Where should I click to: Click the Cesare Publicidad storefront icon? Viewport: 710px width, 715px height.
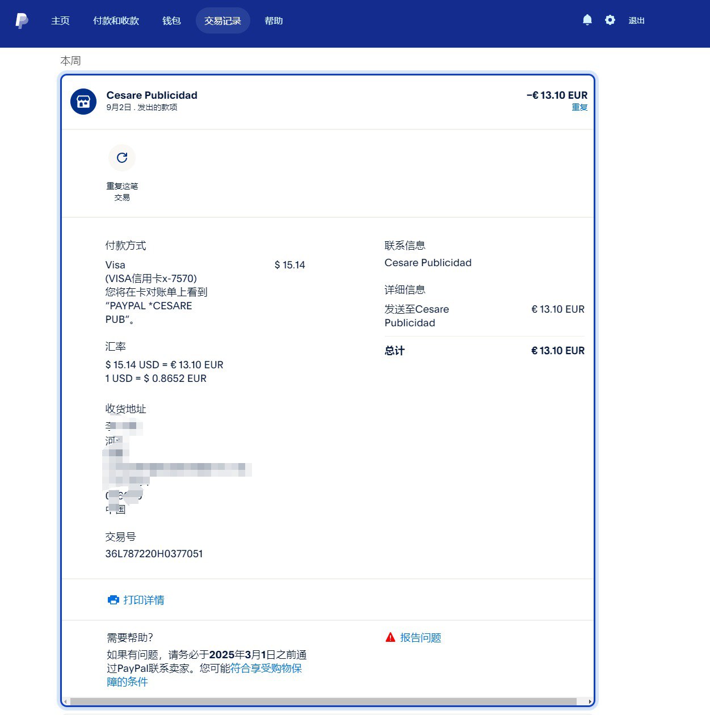coord(83,102)
